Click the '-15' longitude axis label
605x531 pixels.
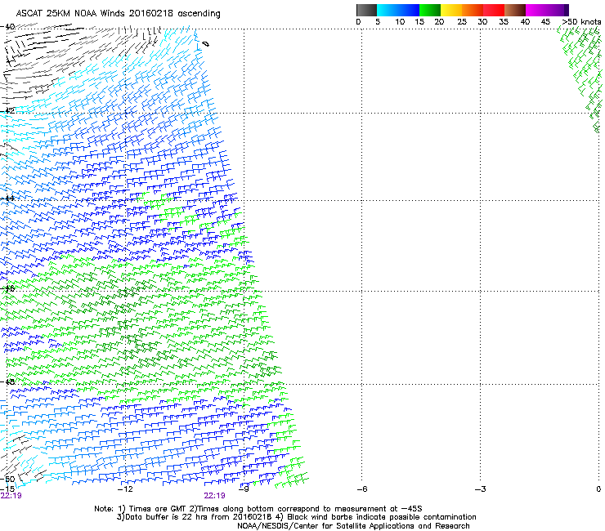pyautogui.click(x=7, y=489)
